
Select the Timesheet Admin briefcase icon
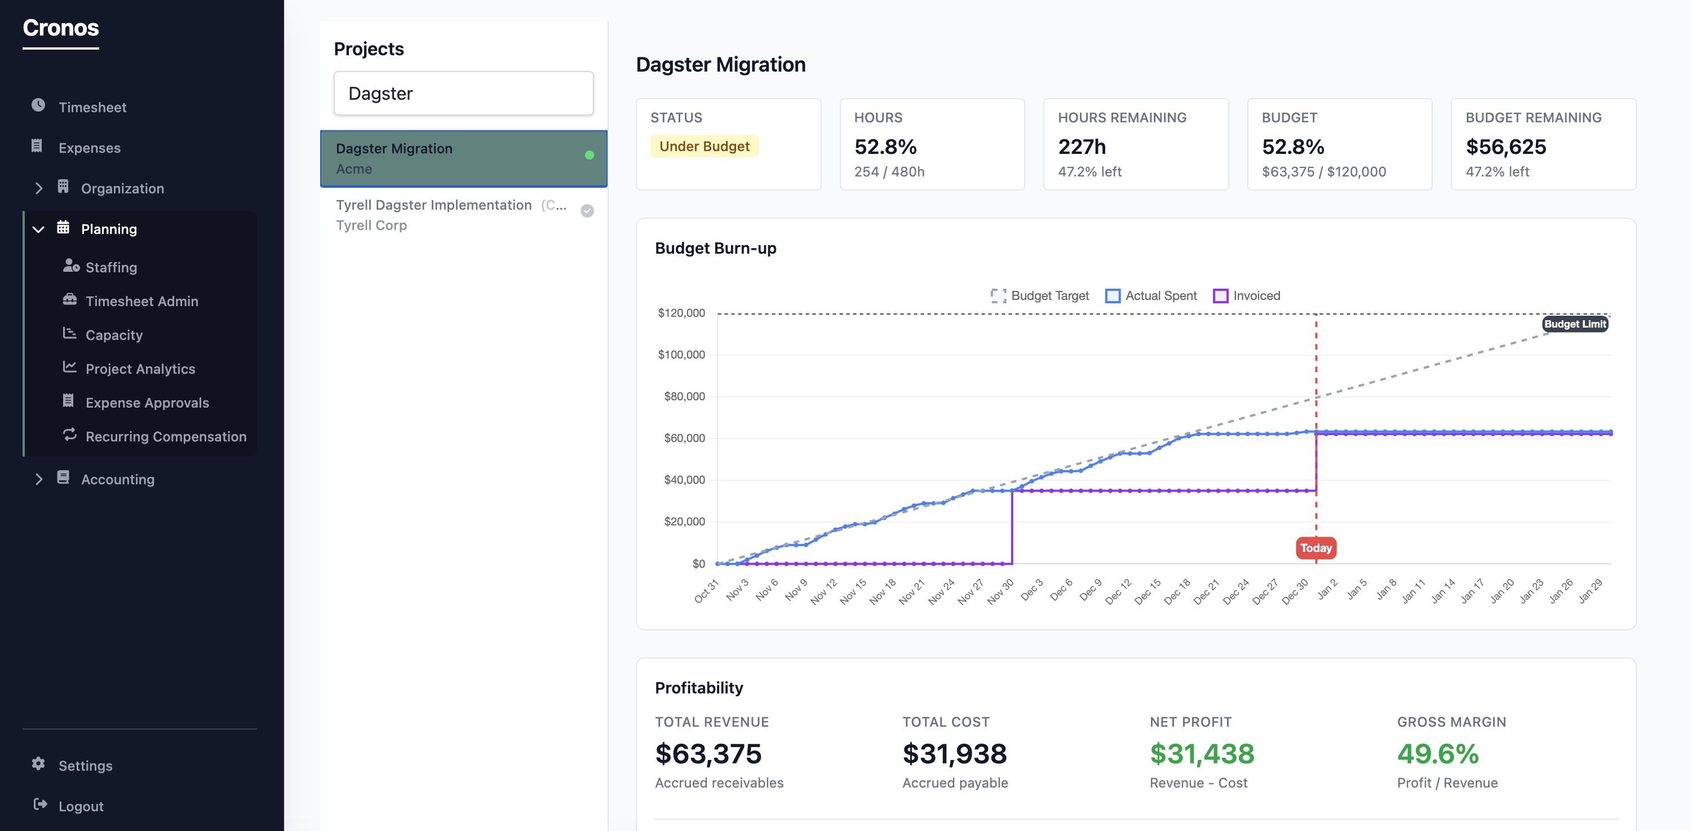pyautogui.click(x=71, y=300)
